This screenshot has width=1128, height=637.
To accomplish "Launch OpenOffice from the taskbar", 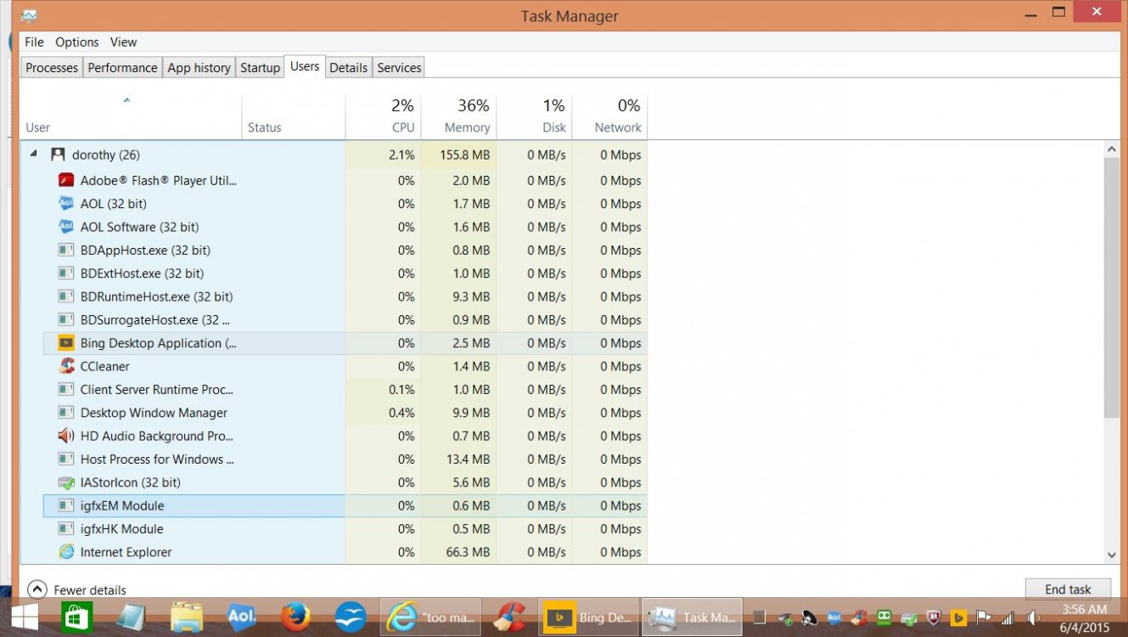I will 350,617.
